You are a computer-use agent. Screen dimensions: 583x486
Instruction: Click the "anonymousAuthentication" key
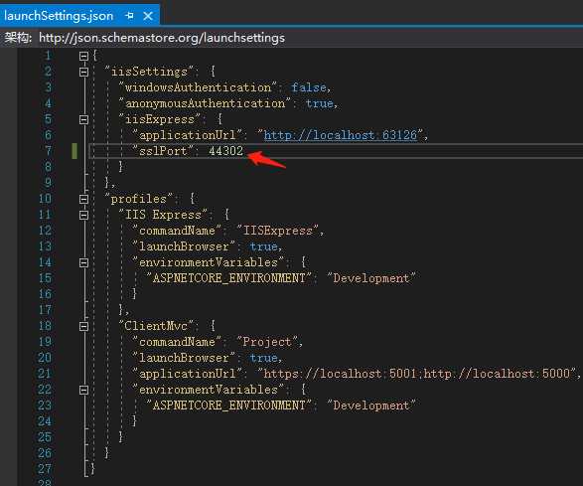[x=205, y=103]
